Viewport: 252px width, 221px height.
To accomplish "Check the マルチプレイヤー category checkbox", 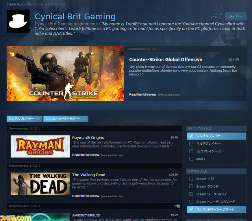I will point(191,144).
